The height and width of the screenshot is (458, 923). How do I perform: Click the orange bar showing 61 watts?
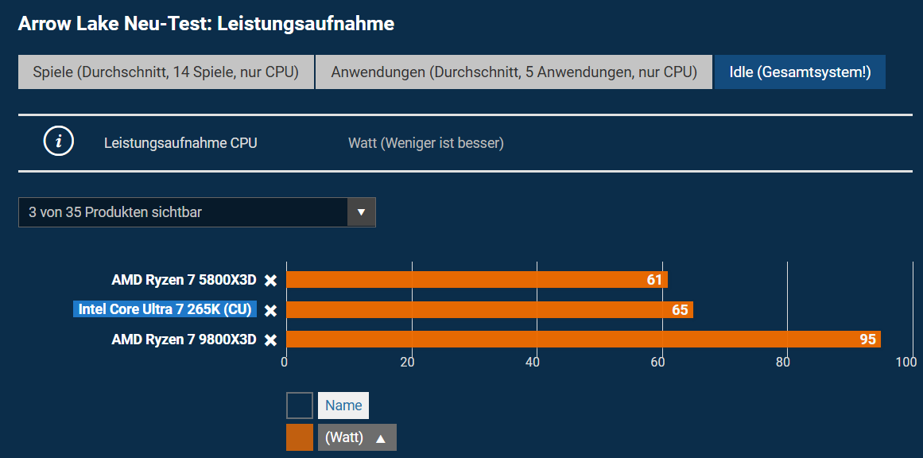(x=477, y=280)
